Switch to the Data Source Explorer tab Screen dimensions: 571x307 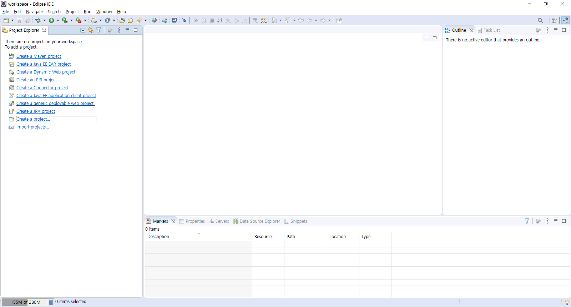(257, 221)
